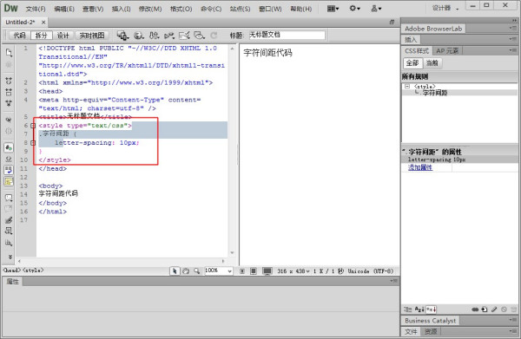Open the multiscreen preview icon in document toolbar
The height and width of the screenshot is (339, 521).
point(122,36)
